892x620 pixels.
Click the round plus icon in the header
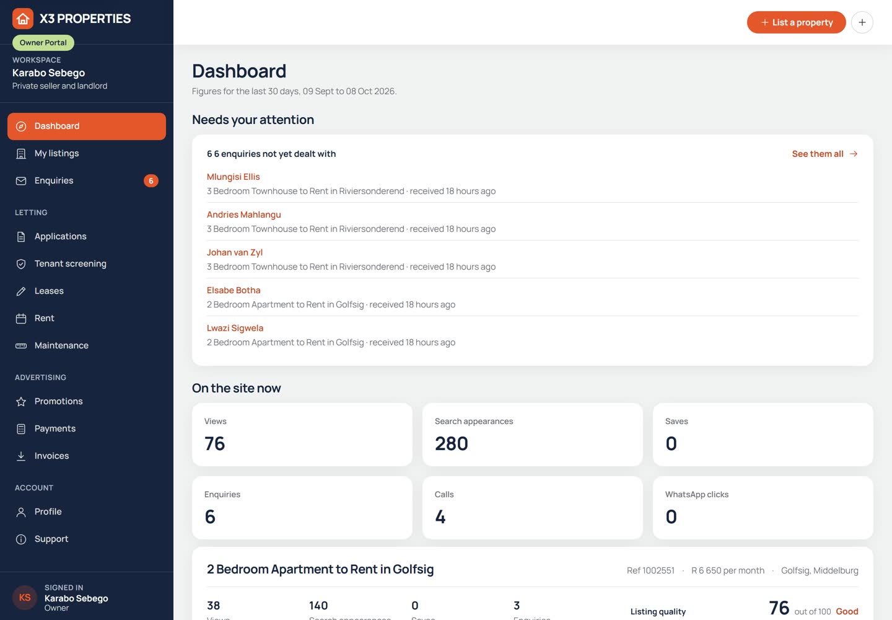click(862, 22)
